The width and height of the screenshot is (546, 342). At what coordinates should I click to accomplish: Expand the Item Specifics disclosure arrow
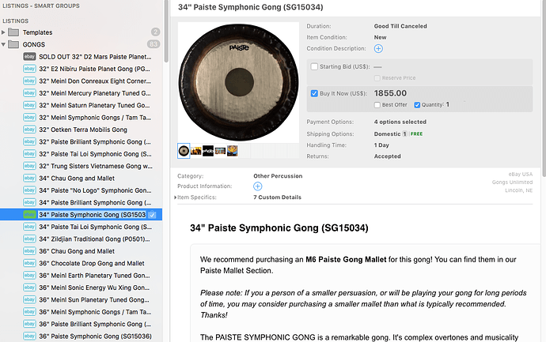(175, 197)
